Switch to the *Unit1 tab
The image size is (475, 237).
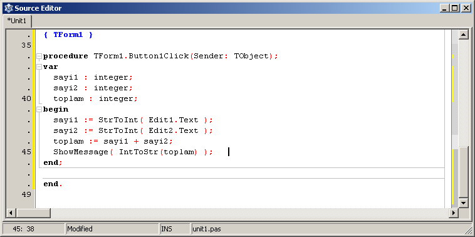pos(17,21)
